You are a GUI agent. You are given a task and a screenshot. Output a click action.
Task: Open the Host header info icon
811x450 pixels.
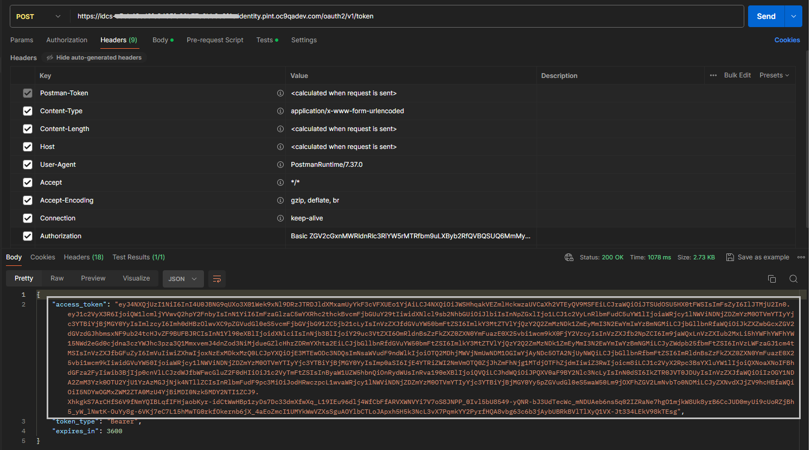[x=280, y=147]
